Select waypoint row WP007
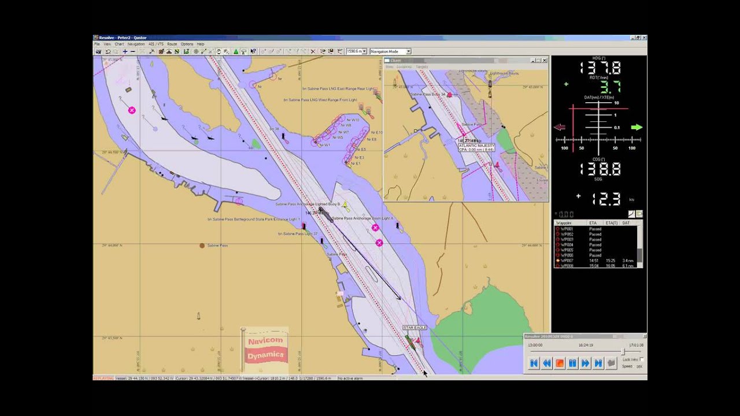 coord(595,261)
